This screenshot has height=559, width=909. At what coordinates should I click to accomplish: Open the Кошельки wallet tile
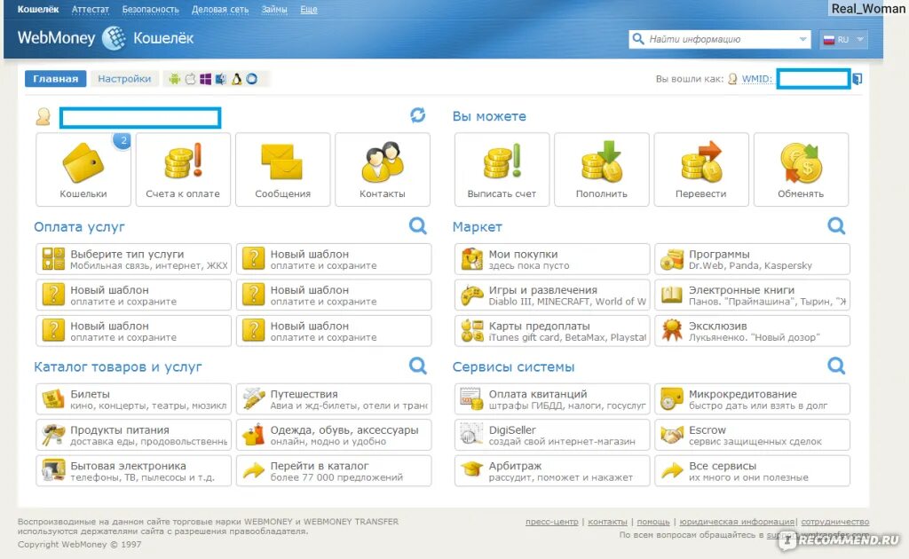83,169
